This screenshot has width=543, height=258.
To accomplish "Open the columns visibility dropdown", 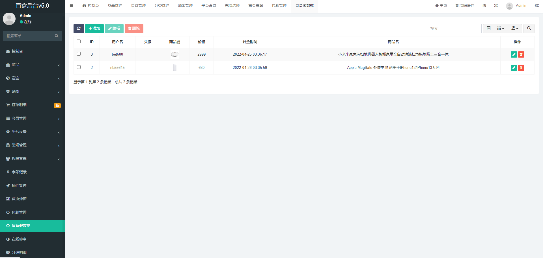I will point(501,29).
